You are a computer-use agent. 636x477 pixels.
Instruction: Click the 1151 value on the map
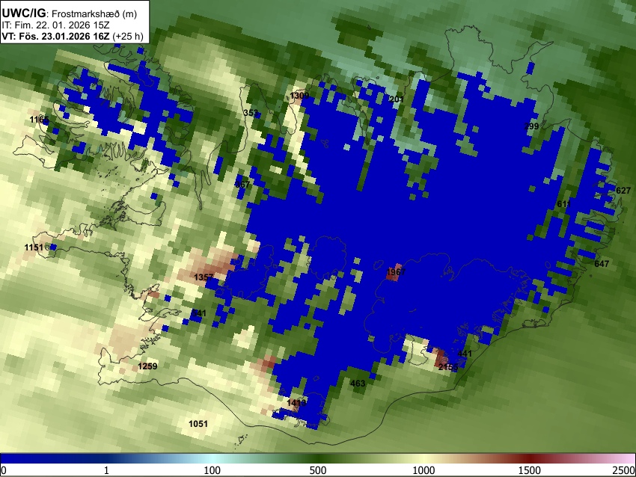coord(34,247)
